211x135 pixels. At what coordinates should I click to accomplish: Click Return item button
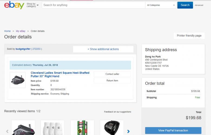click(112, 81)
